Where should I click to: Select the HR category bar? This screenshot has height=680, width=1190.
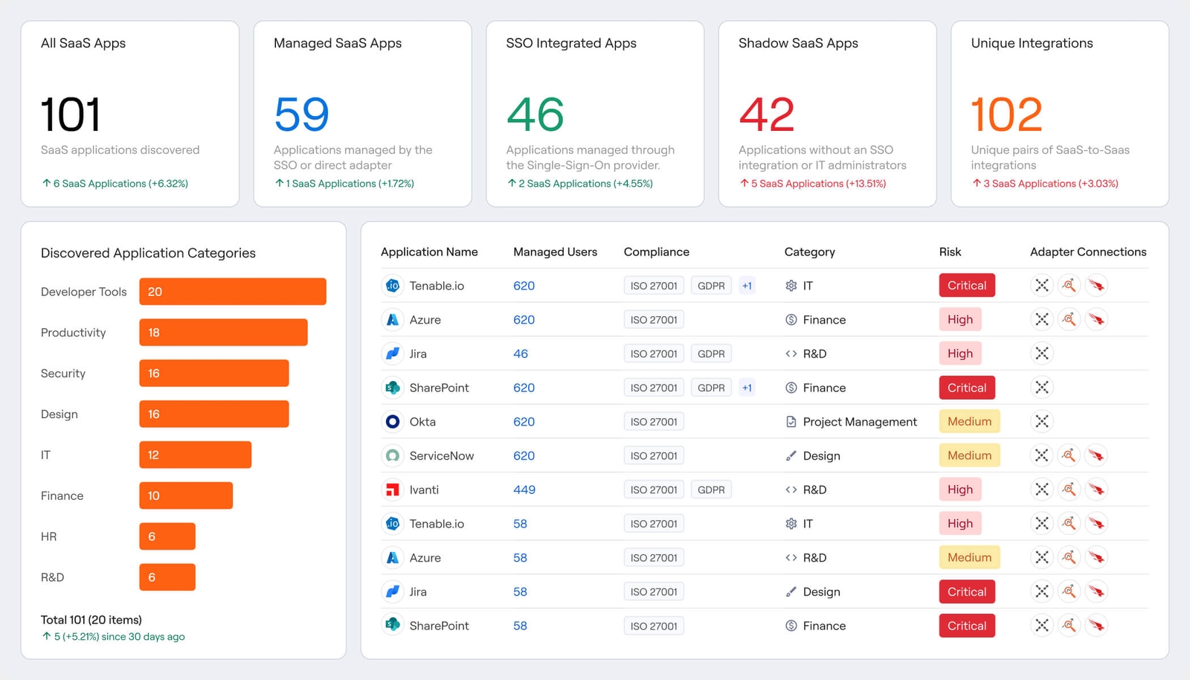tap(167, 536)
